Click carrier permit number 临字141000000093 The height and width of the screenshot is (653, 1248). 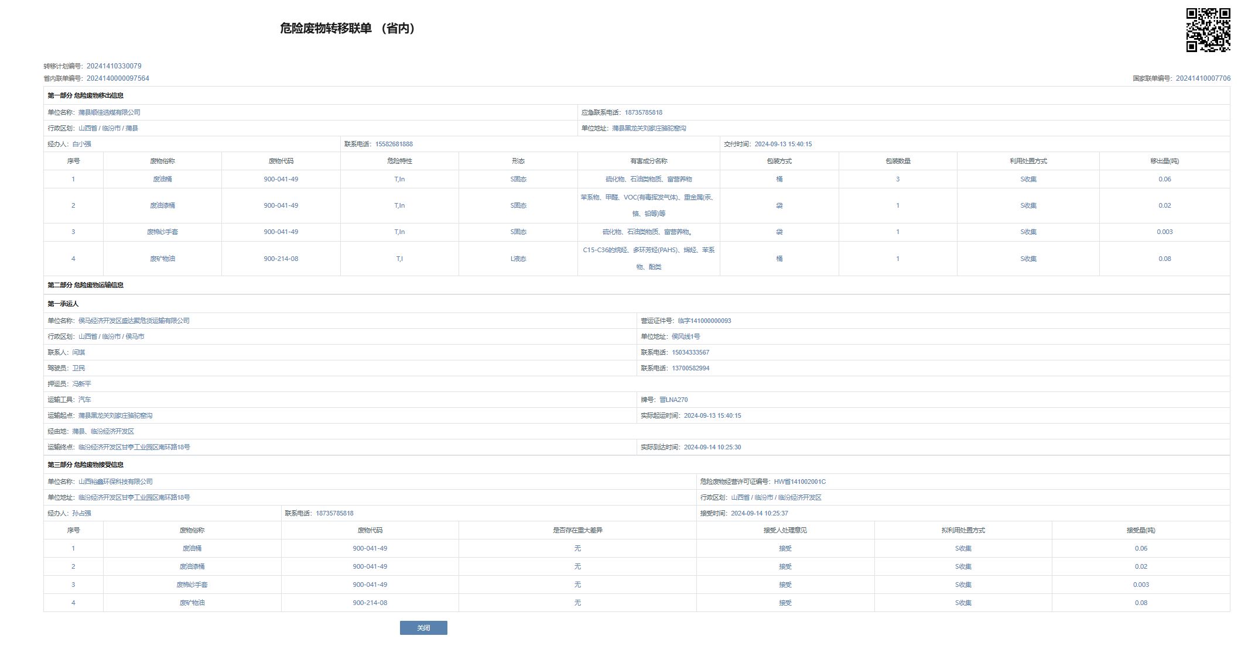(704, 321)
